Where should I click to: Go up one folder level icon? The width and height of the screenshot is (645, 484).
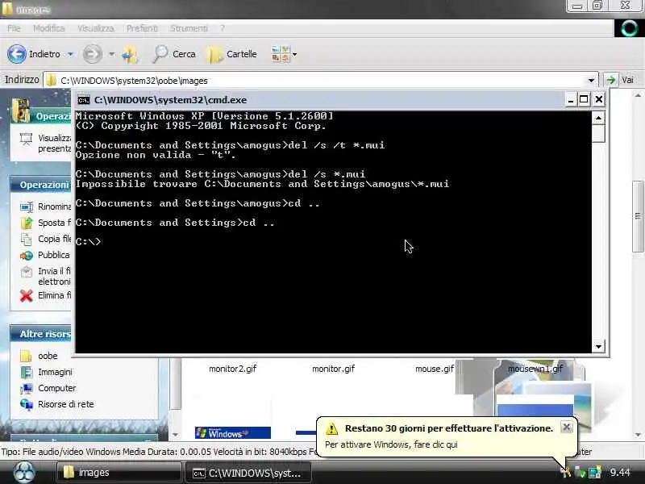[130, 54]
